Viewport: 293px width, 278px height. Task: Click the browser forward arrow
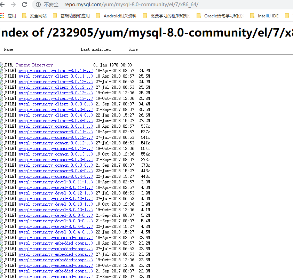click(13, 4)
